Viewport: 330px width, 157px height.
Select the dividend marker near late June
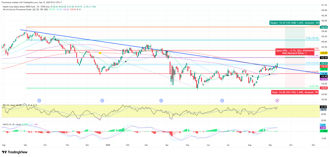pyautogui.click(x=222, y=101)
